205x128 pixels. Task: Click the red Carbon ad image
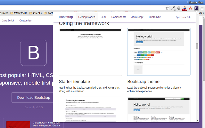18,125
